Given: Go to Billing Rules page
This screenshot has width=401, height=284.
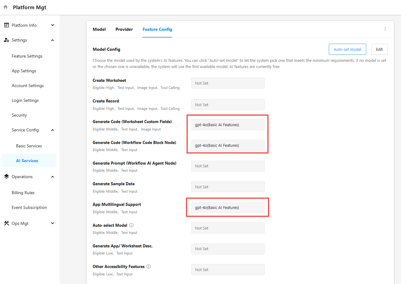Looking at the screenshot, I should coord(23,193).
